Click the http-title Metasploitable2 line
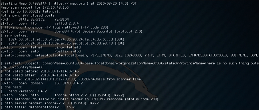Screen dimensions: 259x110 click(x=39, y=107)
